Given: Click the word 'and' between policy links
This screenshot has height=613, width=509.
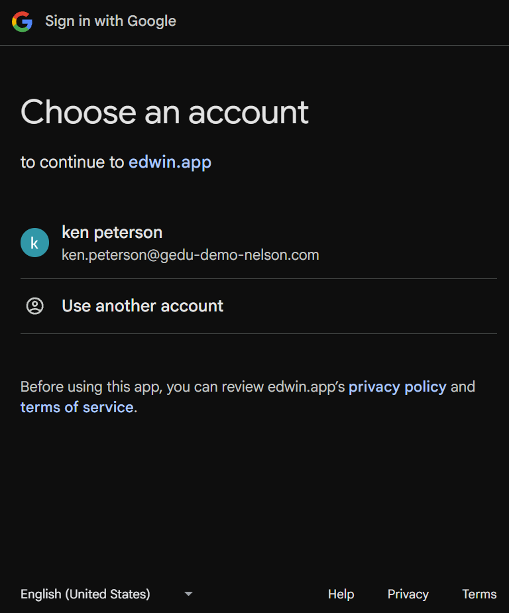Looking at the screenshot, I should point(463,386).
